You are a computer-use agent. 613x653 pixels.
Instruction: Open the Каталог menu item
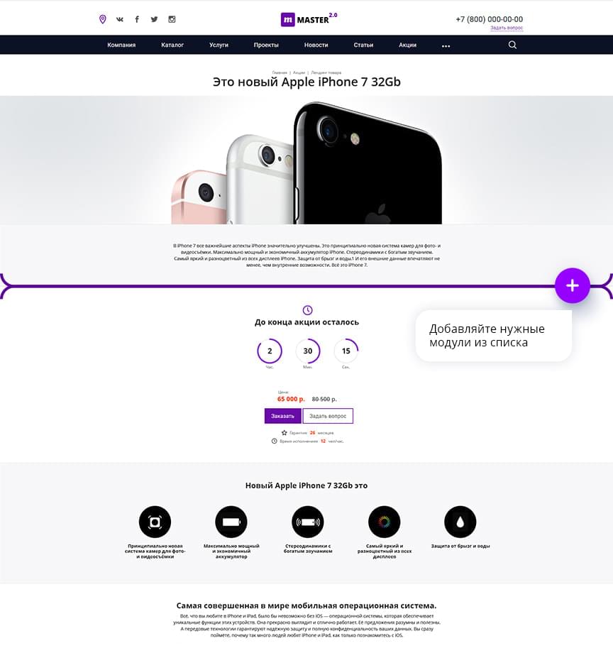tap(172, 45)
